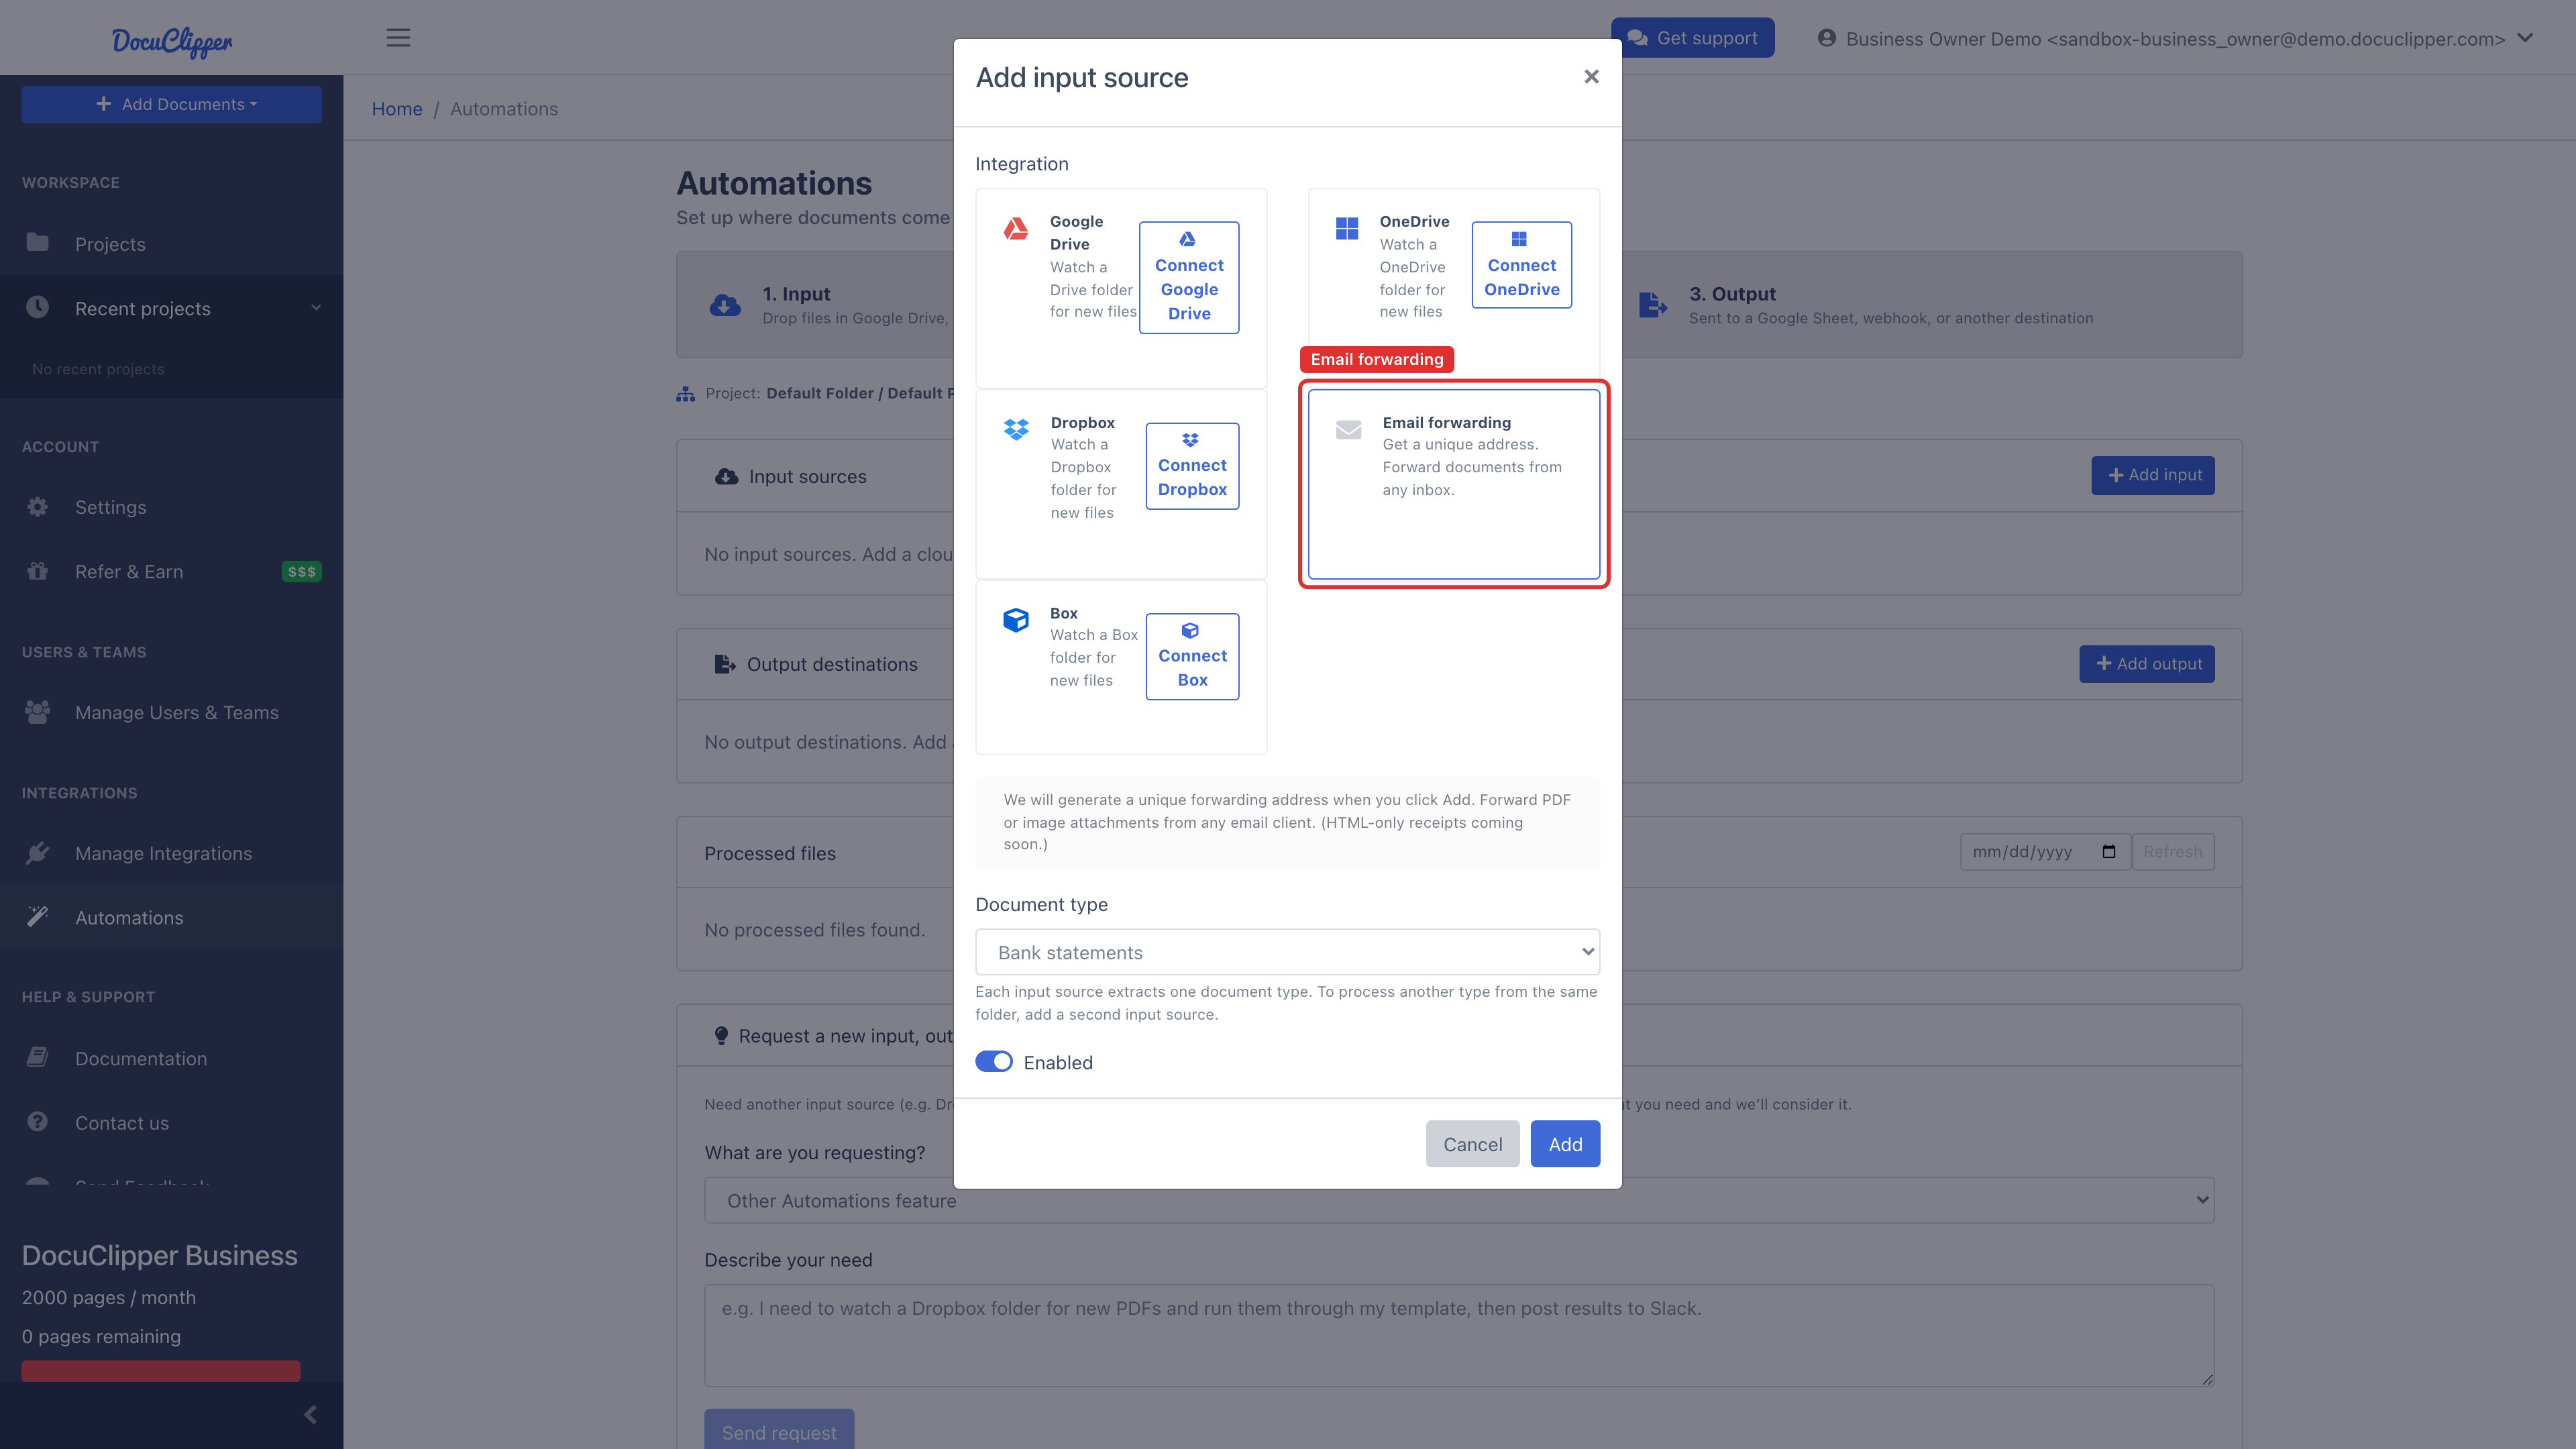Click the pages remaining usage bar

coord(160,1370)
